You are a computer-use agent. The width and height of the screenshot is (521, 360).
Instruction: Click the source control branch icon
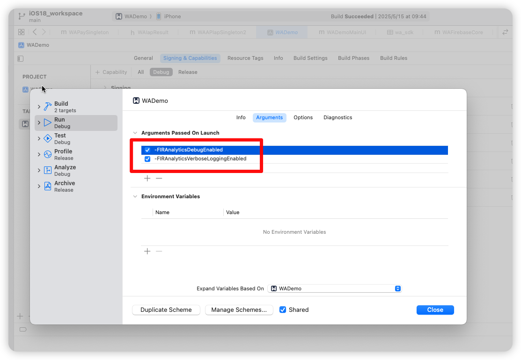pos(22,16)
